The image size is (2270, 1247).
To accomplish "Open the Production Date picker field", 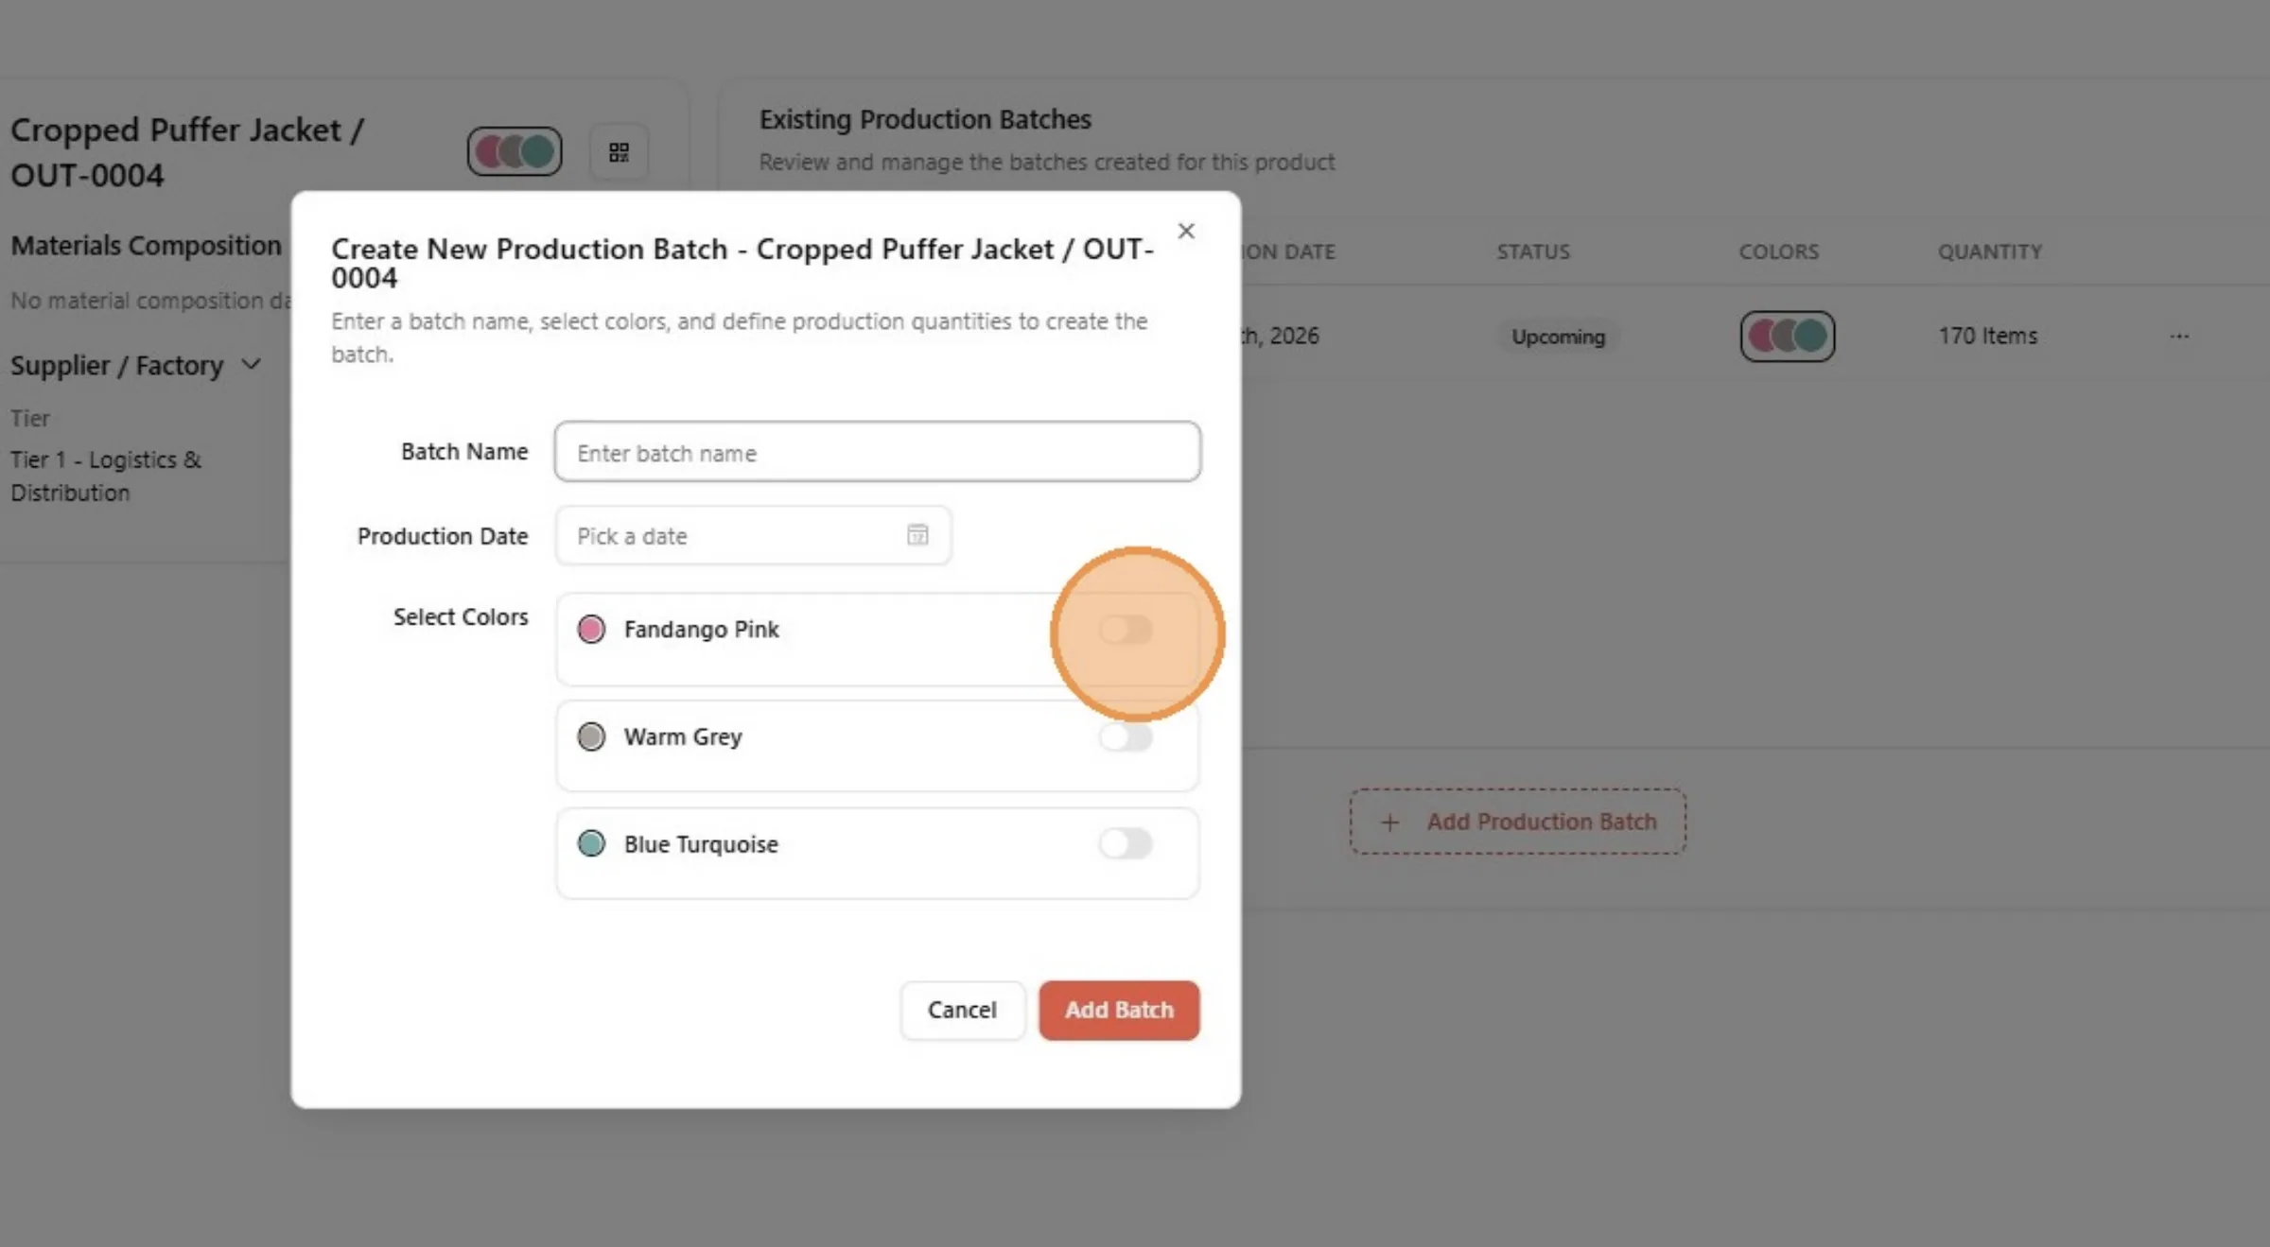I will [753, 536].
